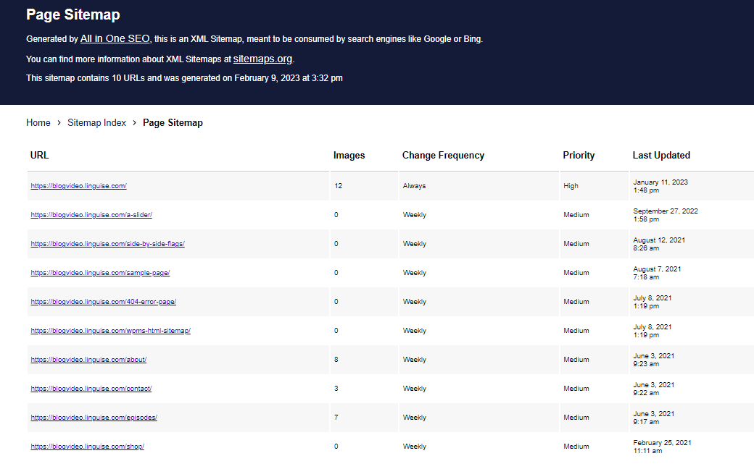Open the contact page URL
Screen dimensions: 754x469
click(91, 389)
